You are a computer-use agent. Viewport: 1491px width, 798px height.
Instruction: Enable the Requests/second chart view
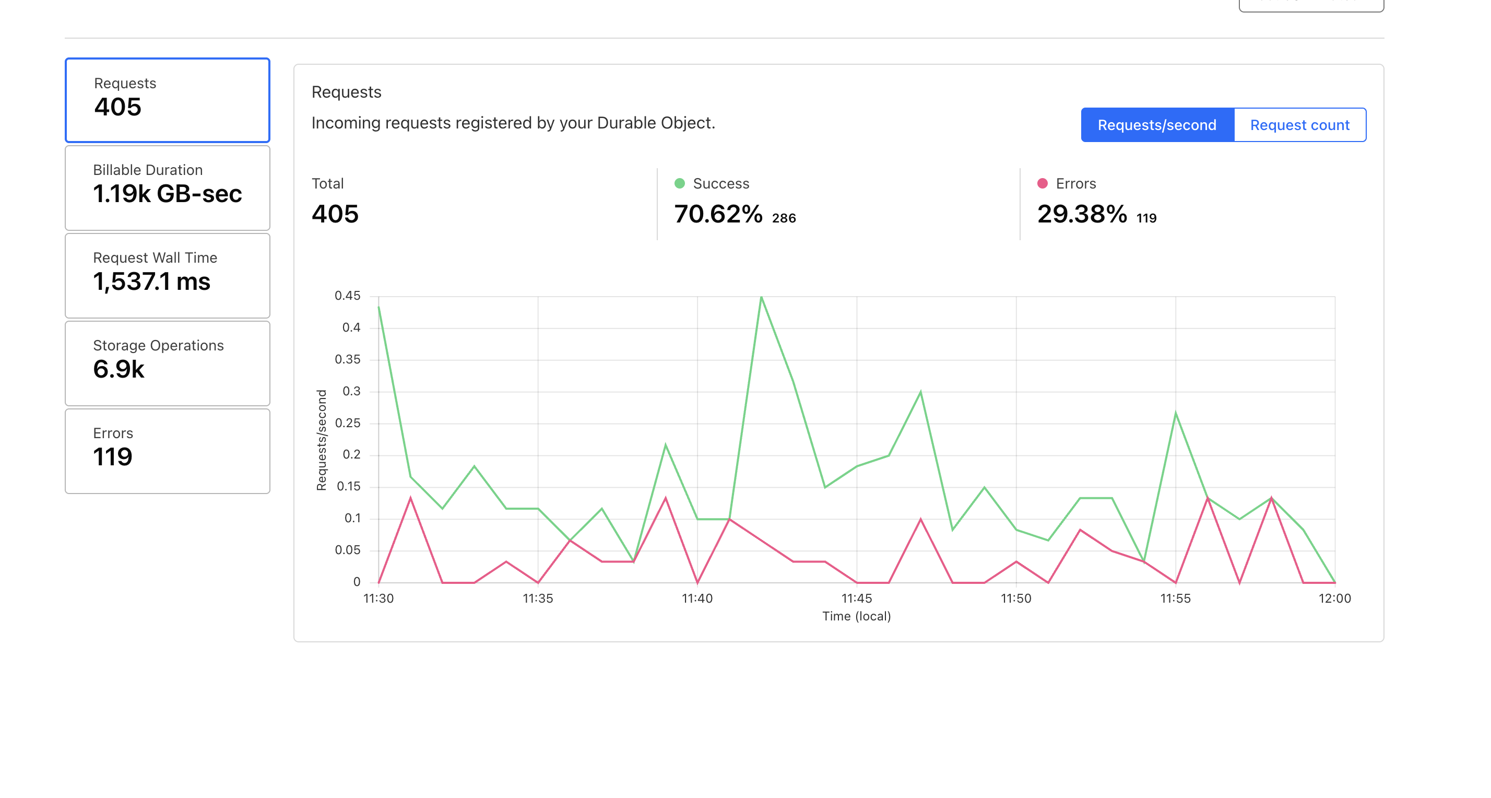point(1156,124)
